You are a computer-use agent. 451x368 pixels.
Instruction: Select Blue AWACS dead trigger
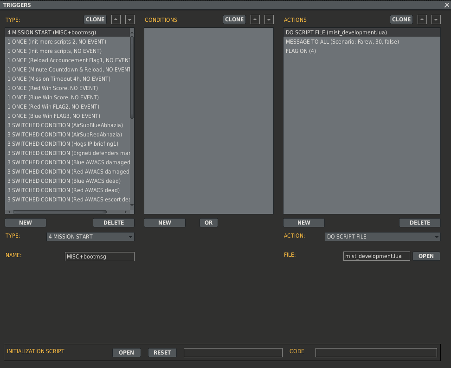(x=68, y=181)
